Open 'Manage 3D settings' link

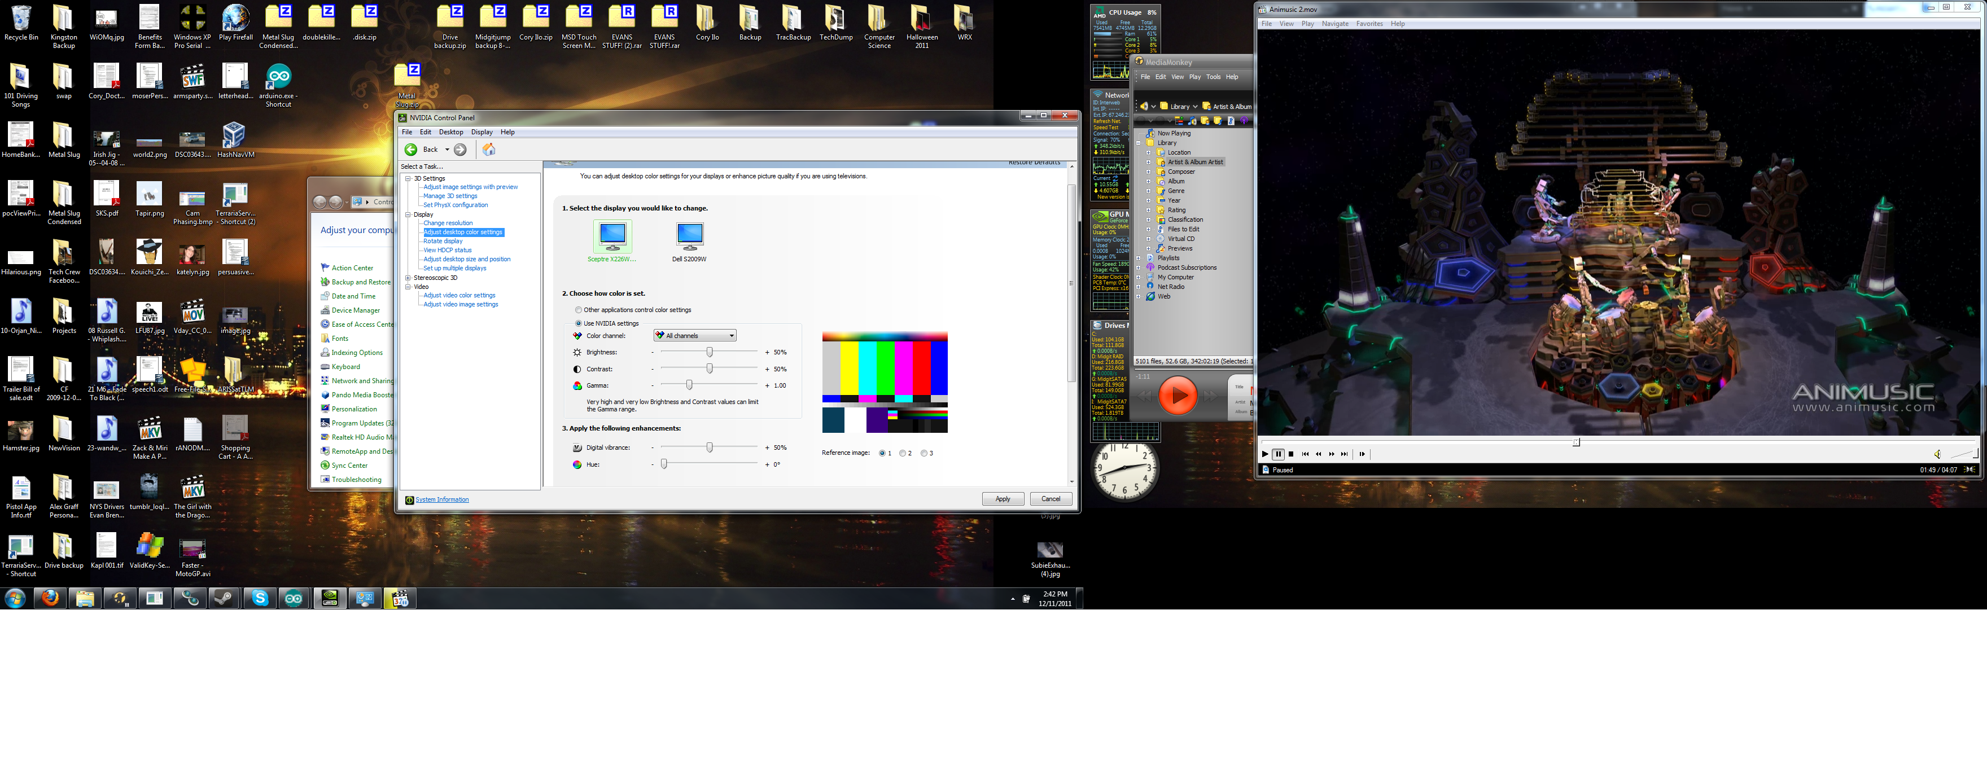450,196
